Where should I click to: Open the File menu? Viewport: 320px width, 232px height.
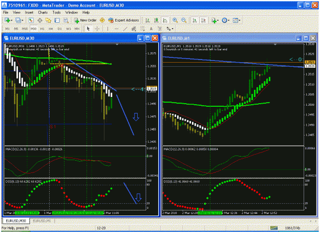click(x=6, y=12)
